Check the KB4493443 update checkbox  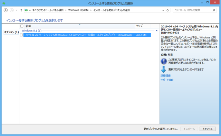[21, 35]
